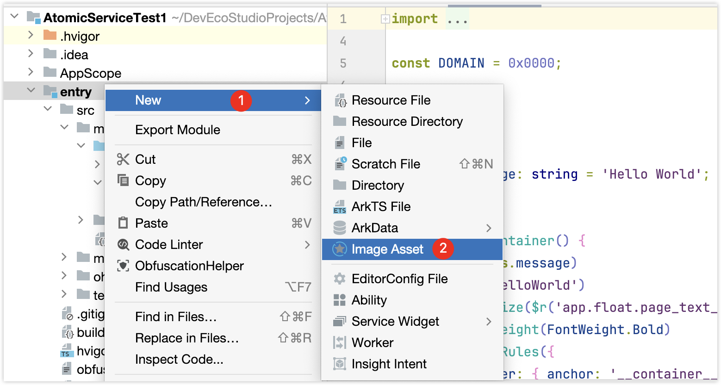
Task: Click the Ability grid icon
Action: pyautogui.click(x=340, y=300)
